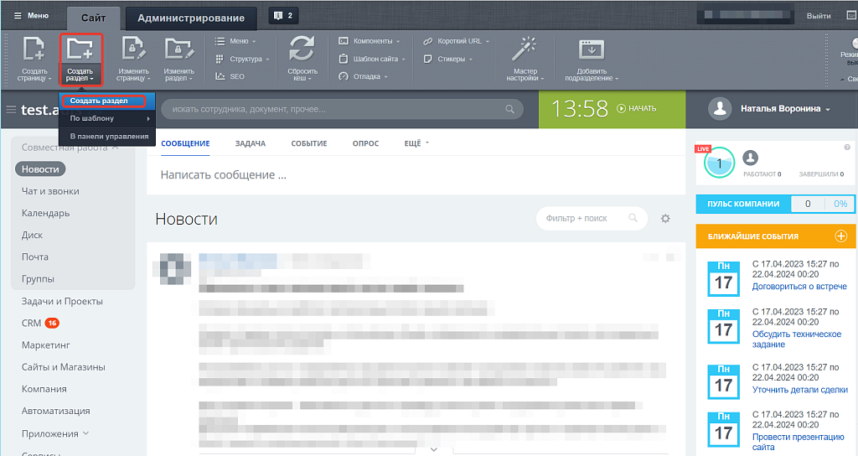This screenshot has height=456, width=858.
Task: Open the Мастер настройки wand icon
Action: click(525, 49)
